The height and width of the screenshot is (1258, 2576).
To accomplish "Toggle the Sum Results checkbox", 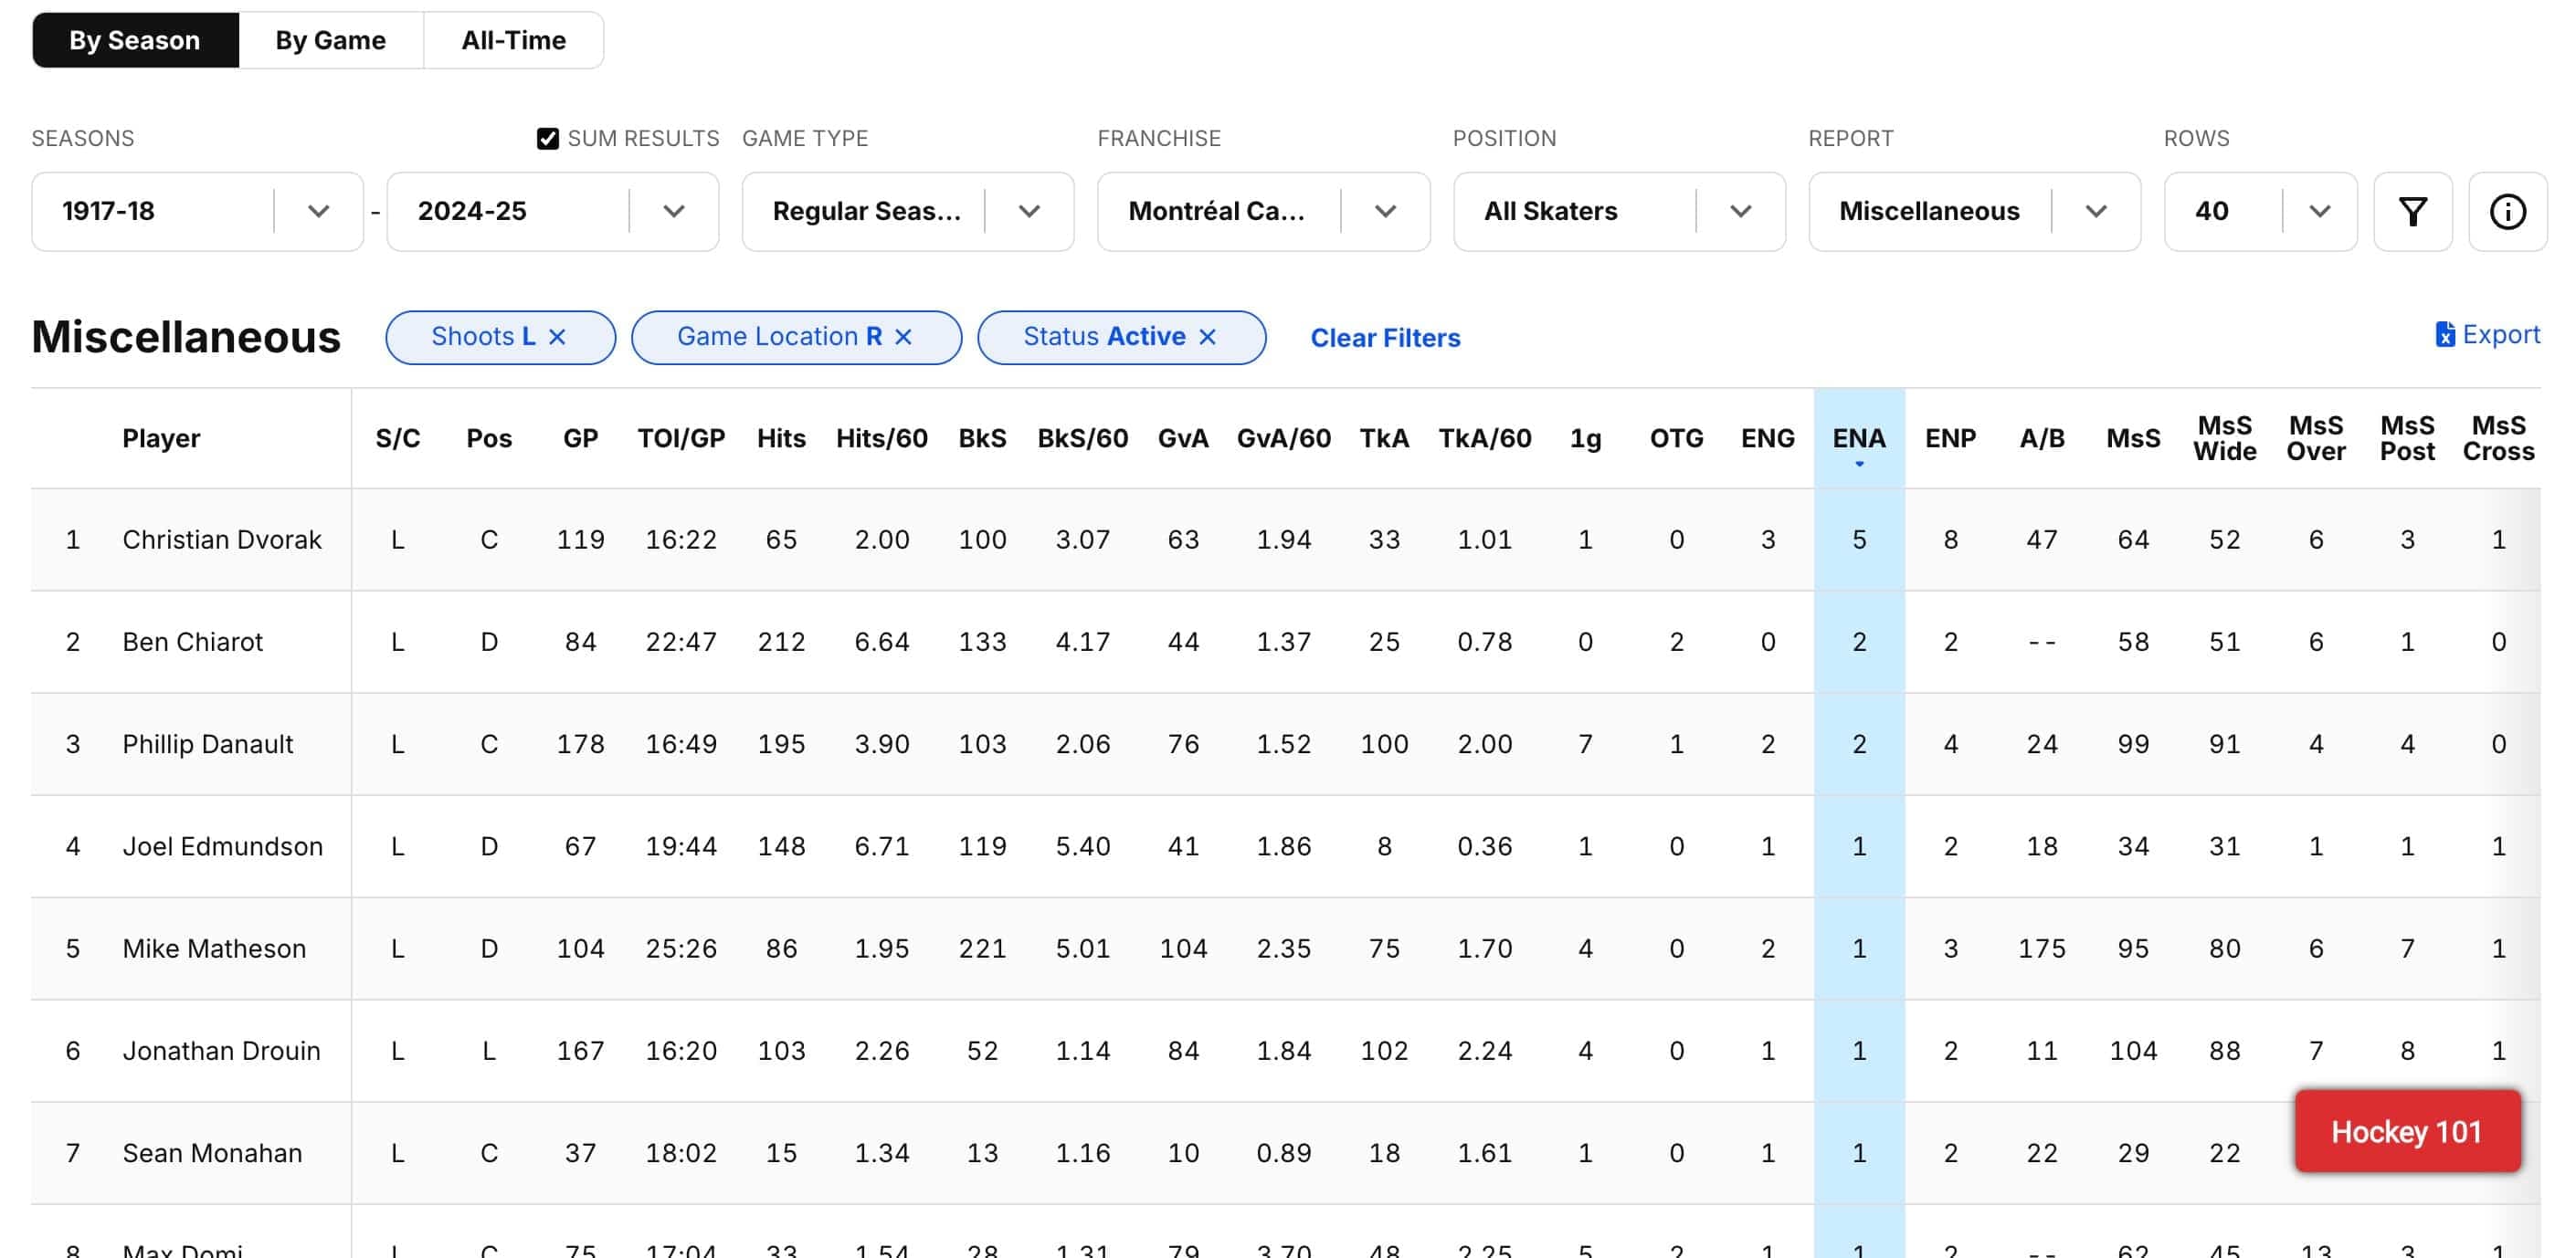I will click(x=547, y=139).
